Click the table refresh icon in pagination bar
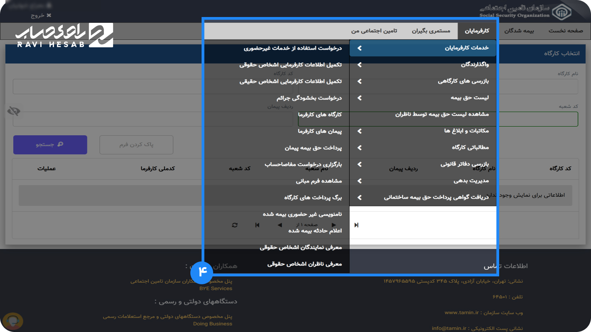This screenshot has height=332, width=591. coord(235,225)
